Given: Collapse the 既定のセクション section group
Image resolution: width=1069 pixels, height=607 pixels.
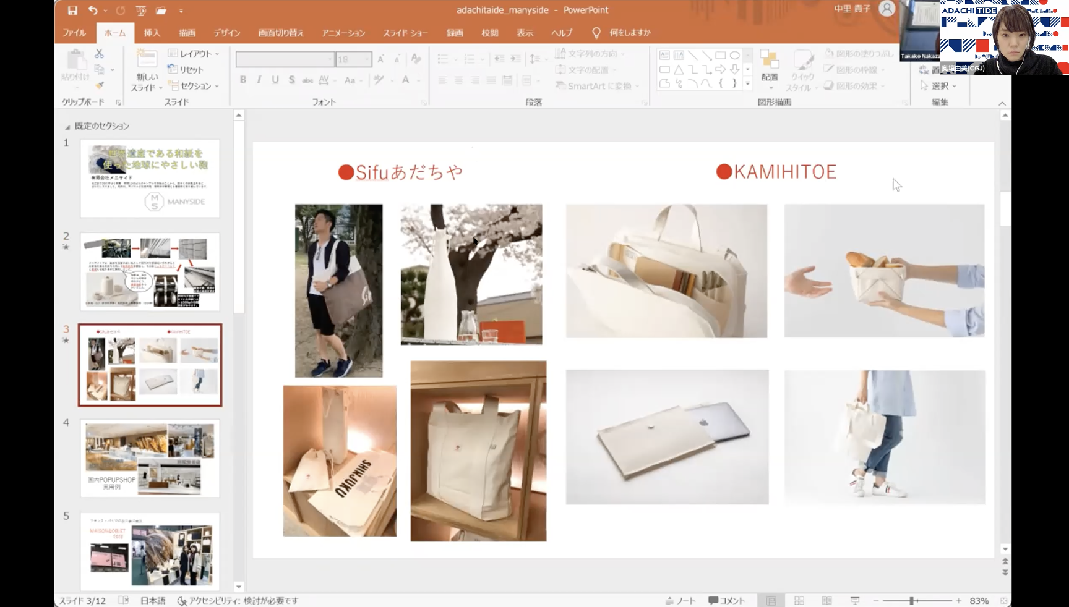Looking at the screenshot, I should [x=67, y=127].
